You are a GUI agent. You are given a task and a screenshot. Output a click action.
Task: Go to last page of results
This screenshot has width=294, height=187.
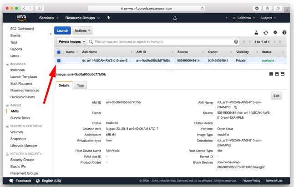point(280,42)
